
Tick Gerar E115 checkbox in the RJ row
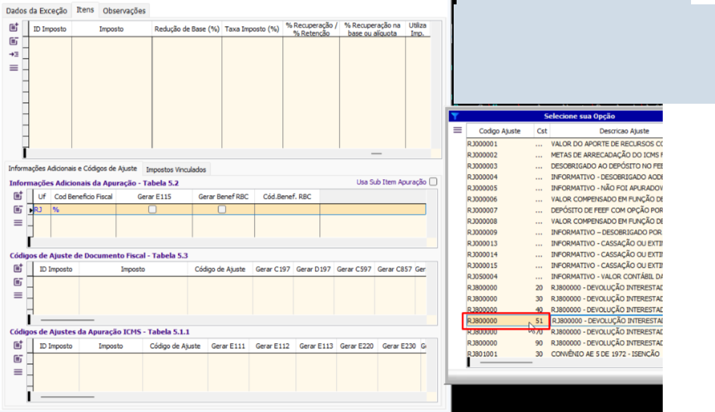tap(152, 210)
